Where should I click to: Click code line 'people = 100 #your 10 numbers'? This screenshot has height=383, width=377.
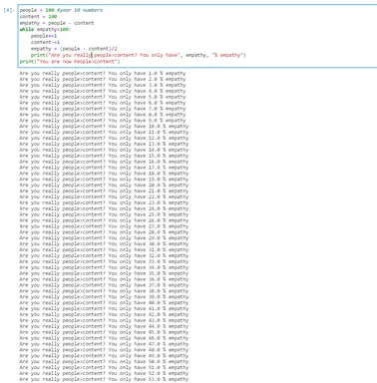tap(61, 10)
